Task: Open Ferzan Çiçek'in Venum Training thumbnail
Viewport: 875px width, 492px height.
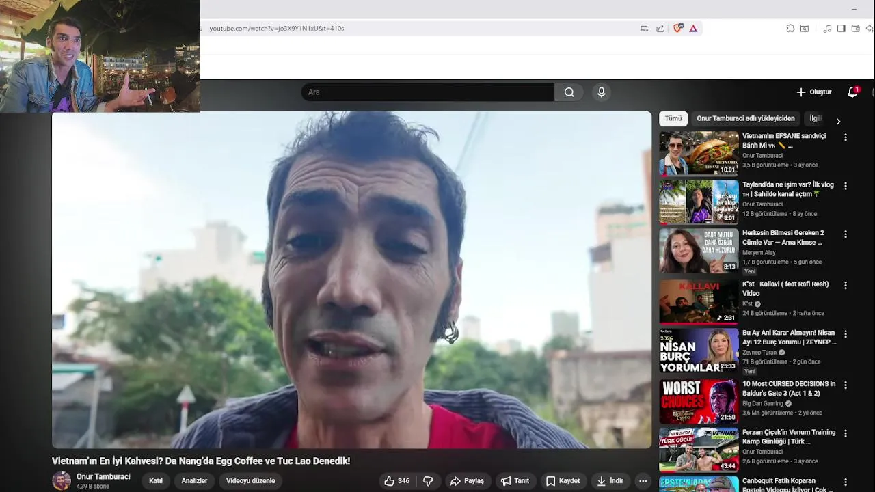Action: pos(699,450)
